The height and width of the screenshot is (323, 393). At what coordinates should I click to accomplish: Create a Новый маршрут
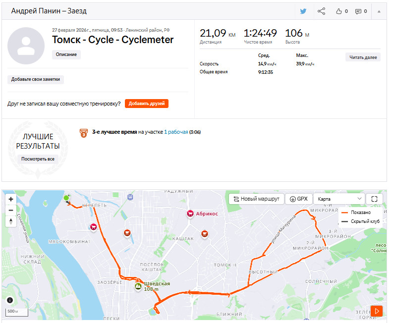256,199
